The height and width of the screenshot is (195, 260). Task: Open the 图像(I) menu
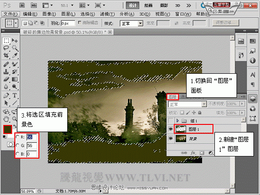tap(49, 14)
